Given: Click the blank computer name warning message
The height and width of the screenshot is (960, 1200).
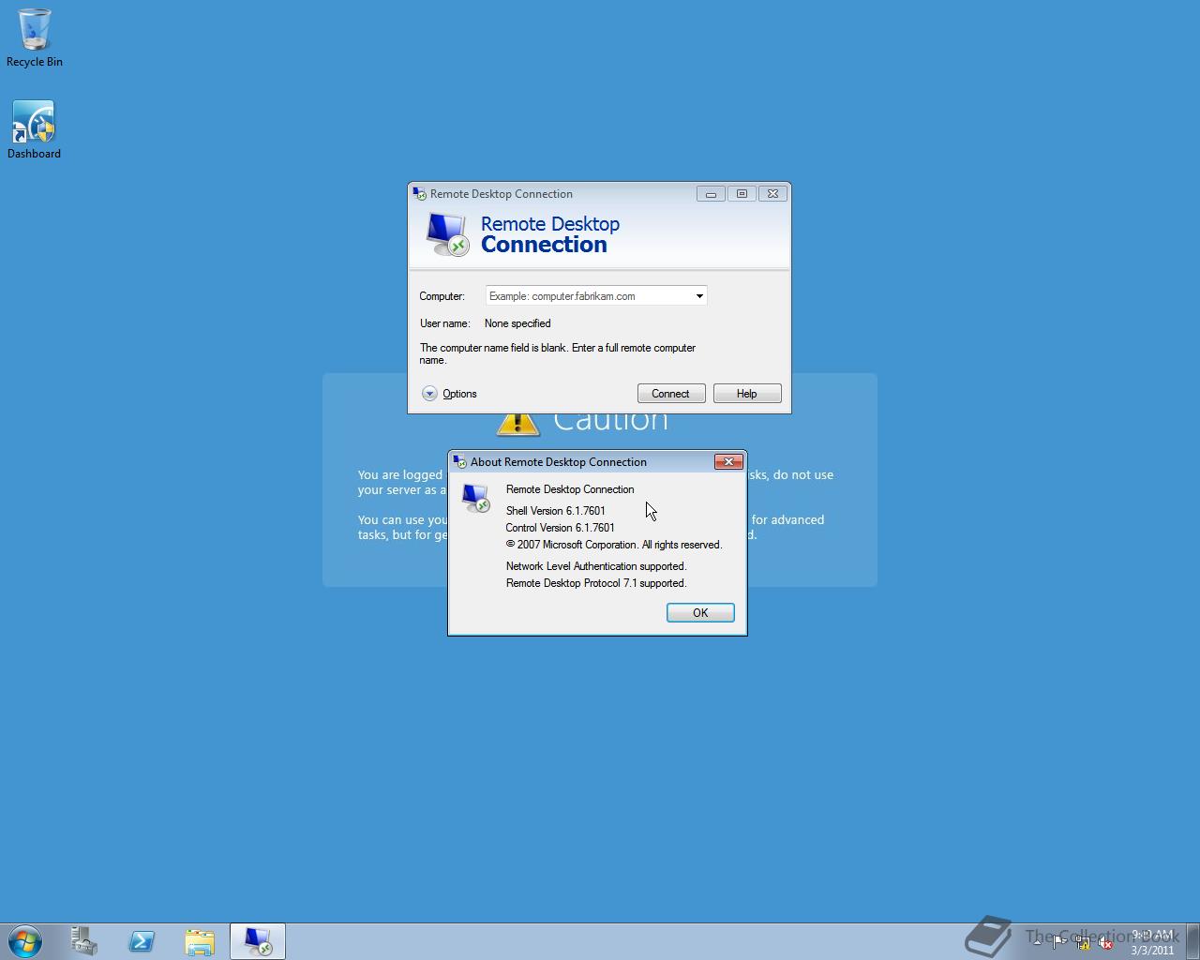Looking at the screenshot, I should [x=558, y=353].
